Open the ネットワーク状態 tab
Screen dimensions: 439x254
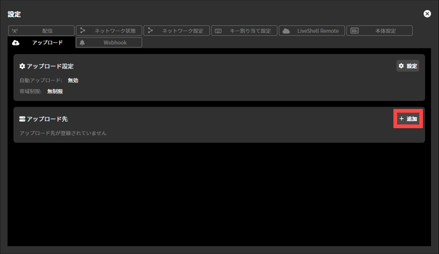[x=109, y=31]
